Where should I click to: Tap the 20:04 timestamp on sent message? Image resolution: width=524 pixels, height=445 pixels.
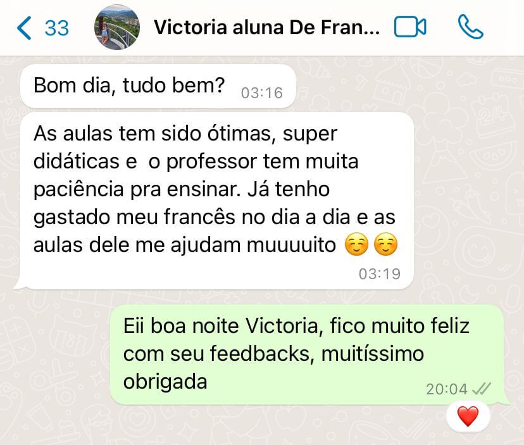(x=446, y=389)
